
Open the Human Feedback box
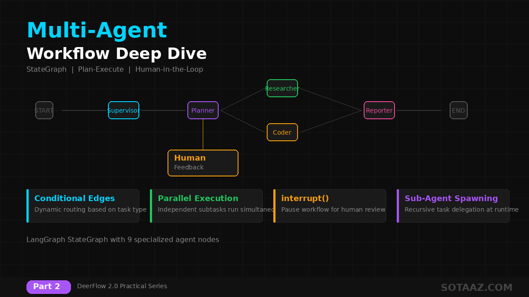[203, 163]
